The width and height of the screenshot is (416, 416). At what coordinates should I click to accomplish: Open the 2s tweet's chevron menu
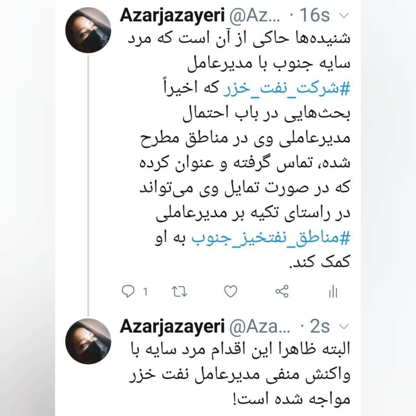point(344,326)
